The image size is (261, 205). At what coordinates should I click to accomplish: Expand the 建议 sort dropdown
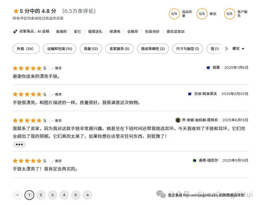tap(237, 48)
